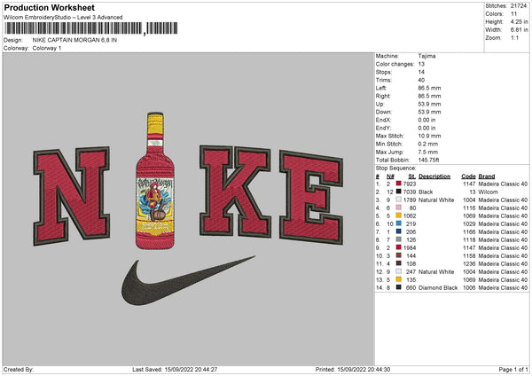Select the 'Stop Sequence:' heading
532x376 pixels.
[x=395, y=168]
